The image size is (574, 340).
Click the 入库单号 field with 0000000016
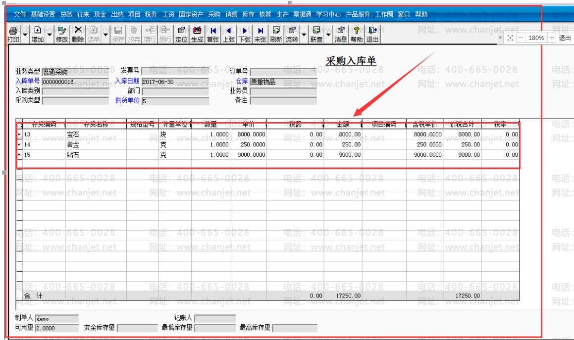[75, 82]
